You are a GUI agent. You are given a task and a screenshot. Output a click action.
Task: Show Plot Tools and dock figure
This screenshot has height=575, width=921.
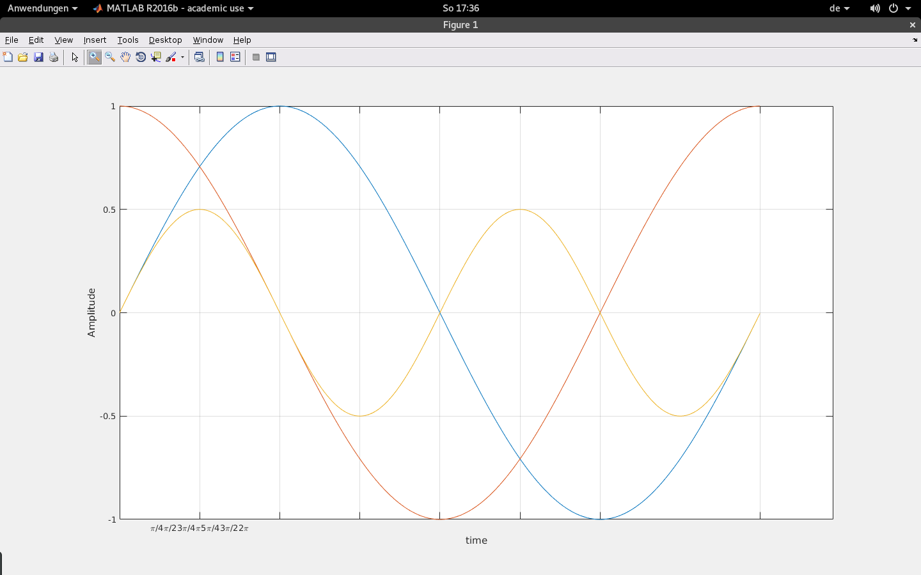click(x=271, y=57)
